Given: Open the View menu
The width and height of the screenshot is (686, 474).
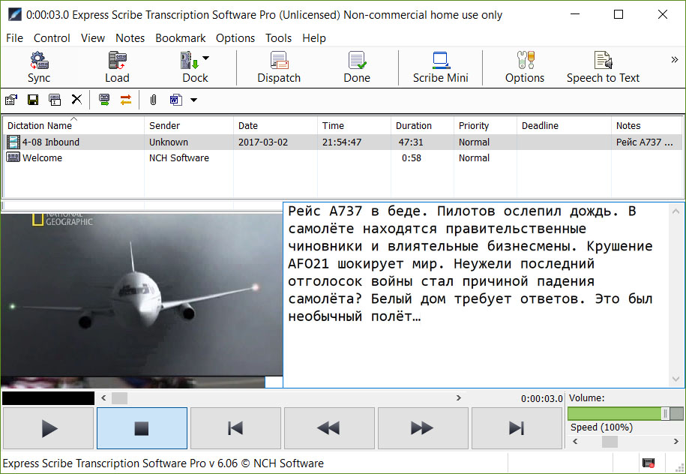Looking at the screenshot, I should (93, 38).
